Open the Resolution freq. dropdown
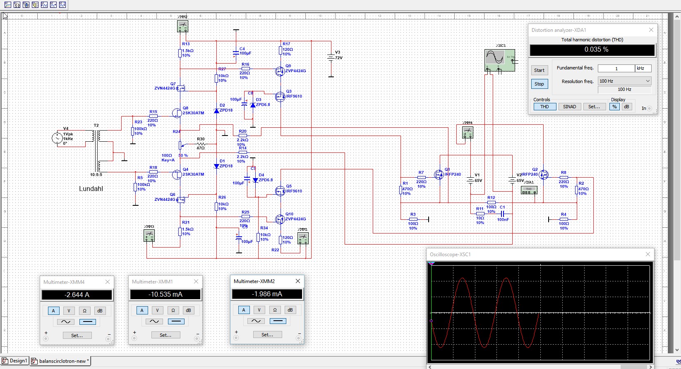Viewport: 681px width, 369px height. (x=625, y=81)
